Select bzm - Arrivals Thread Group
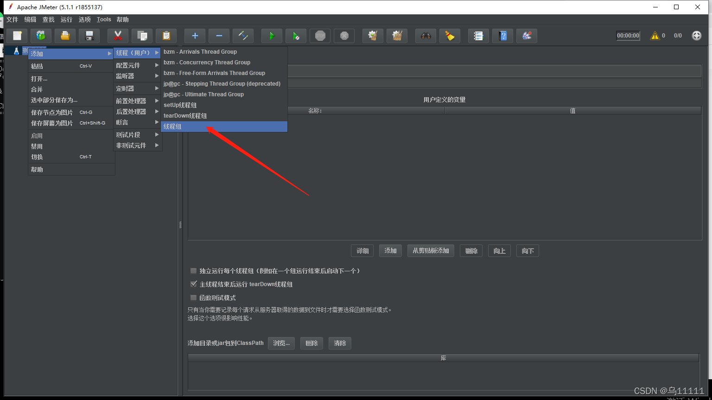The width and height of the screenshot is (712, 400). [x=224, y=52]
